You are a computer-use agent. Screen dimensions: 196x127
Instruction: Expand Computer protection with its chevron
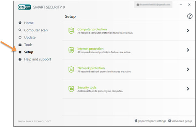188,31
